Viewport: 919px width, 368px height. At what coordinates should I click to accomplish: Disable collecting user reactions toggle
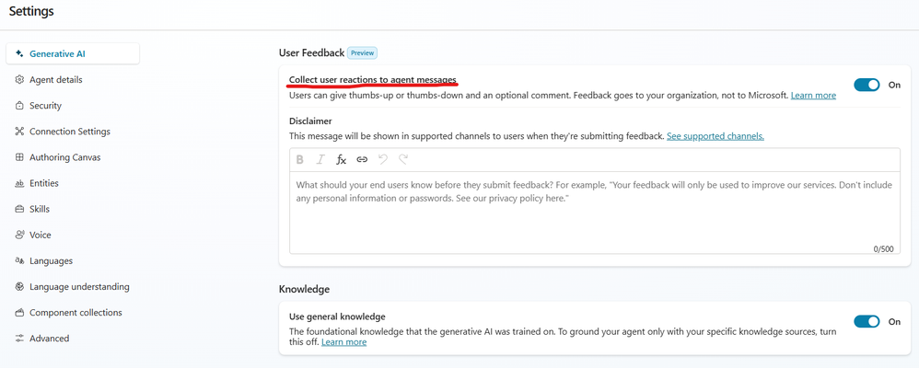click(867, 85)
